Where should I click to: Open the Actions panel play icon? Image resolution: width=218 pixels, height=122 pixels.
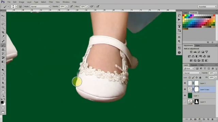[179, 20]
